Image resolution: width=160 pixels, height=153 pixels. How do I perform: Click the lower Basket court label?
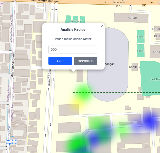141,51
